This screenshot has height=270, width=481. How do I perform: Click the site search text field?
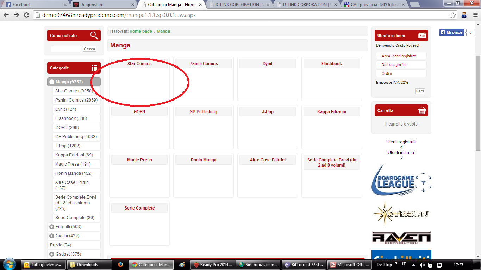click(x=66, y=49)
